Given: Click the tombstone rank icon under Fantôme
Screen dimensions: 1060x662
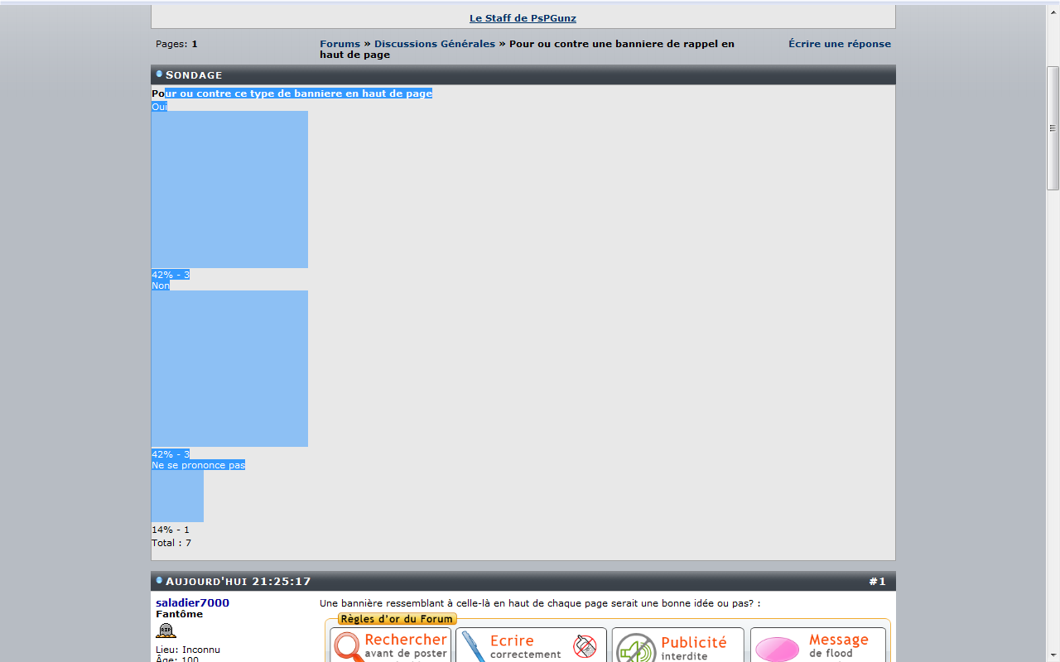Looking at the screenshot, I should point(166,631).
